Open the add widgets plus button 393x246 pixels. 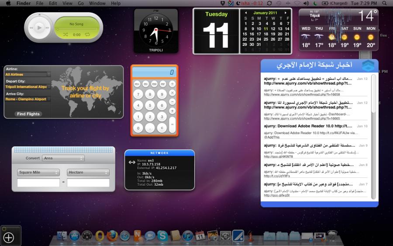pyautogui.click(x=9, y=237)
